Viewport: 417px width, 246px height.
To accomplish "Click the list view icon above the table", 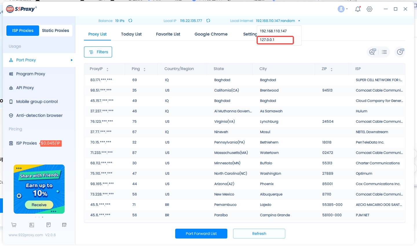I will coord(384,52).
